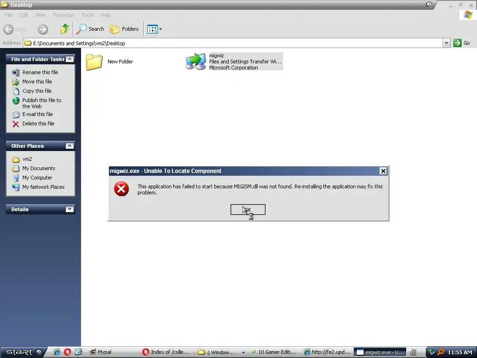Click the Forward arrow button
This screenshot has width=477, height=358.
tap(43, 29)
